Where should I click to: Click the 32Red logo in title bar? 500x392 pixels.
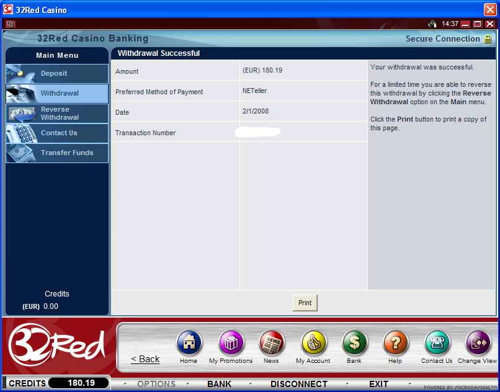[8, 9]
